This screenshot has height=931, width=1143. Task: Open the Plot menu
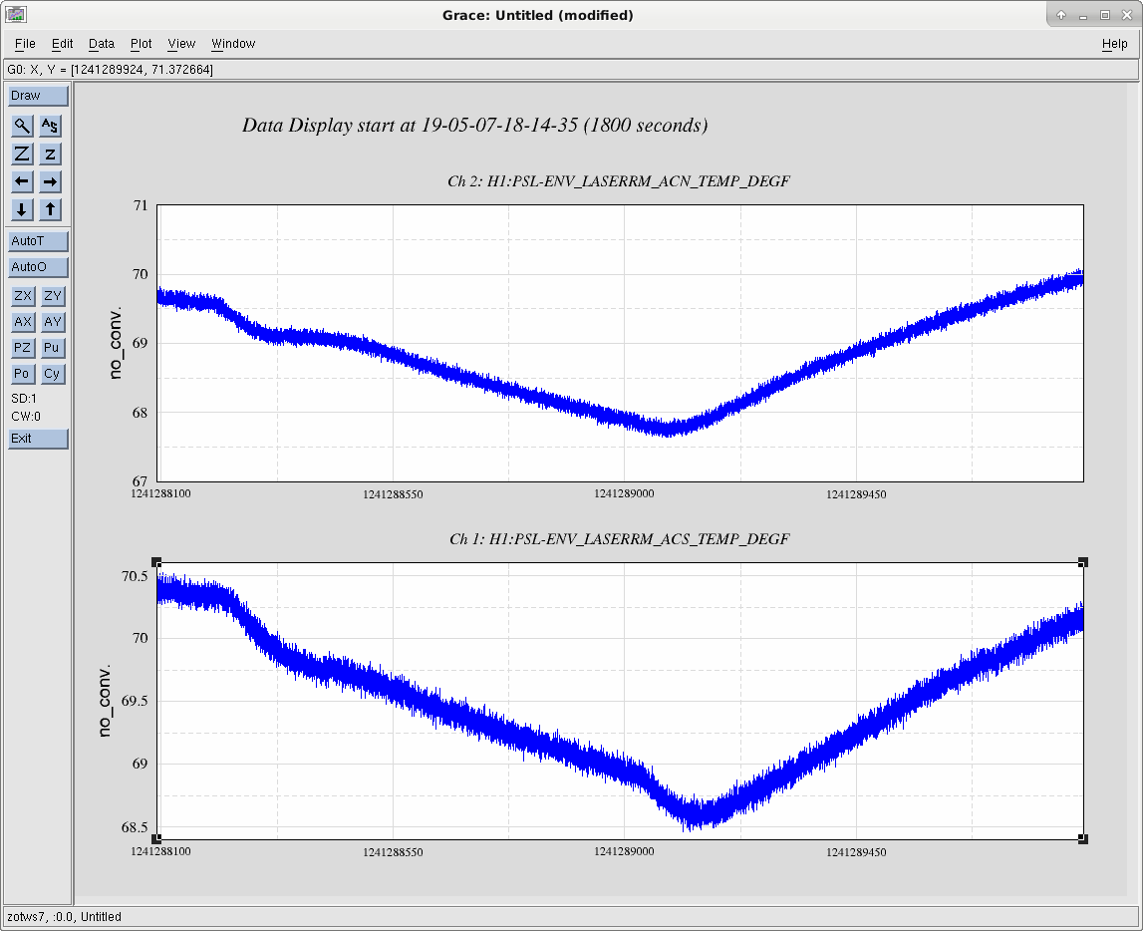141,44
